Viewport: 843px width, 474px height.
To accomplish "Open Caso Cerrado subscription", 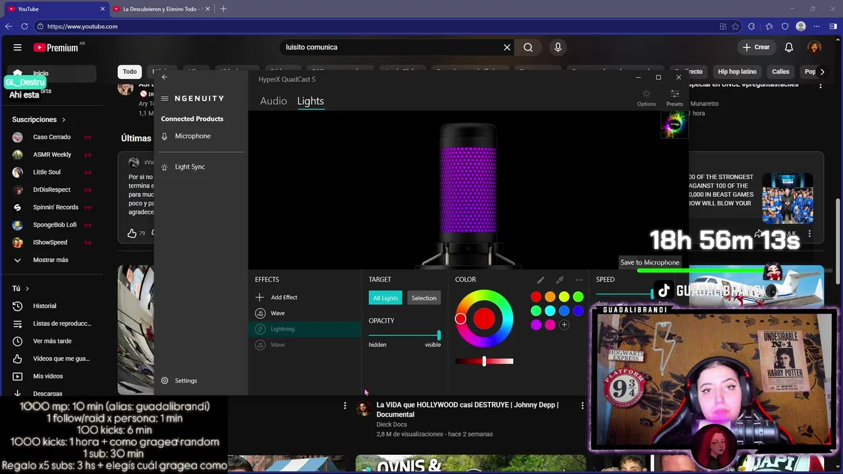I will click(51, 137).
